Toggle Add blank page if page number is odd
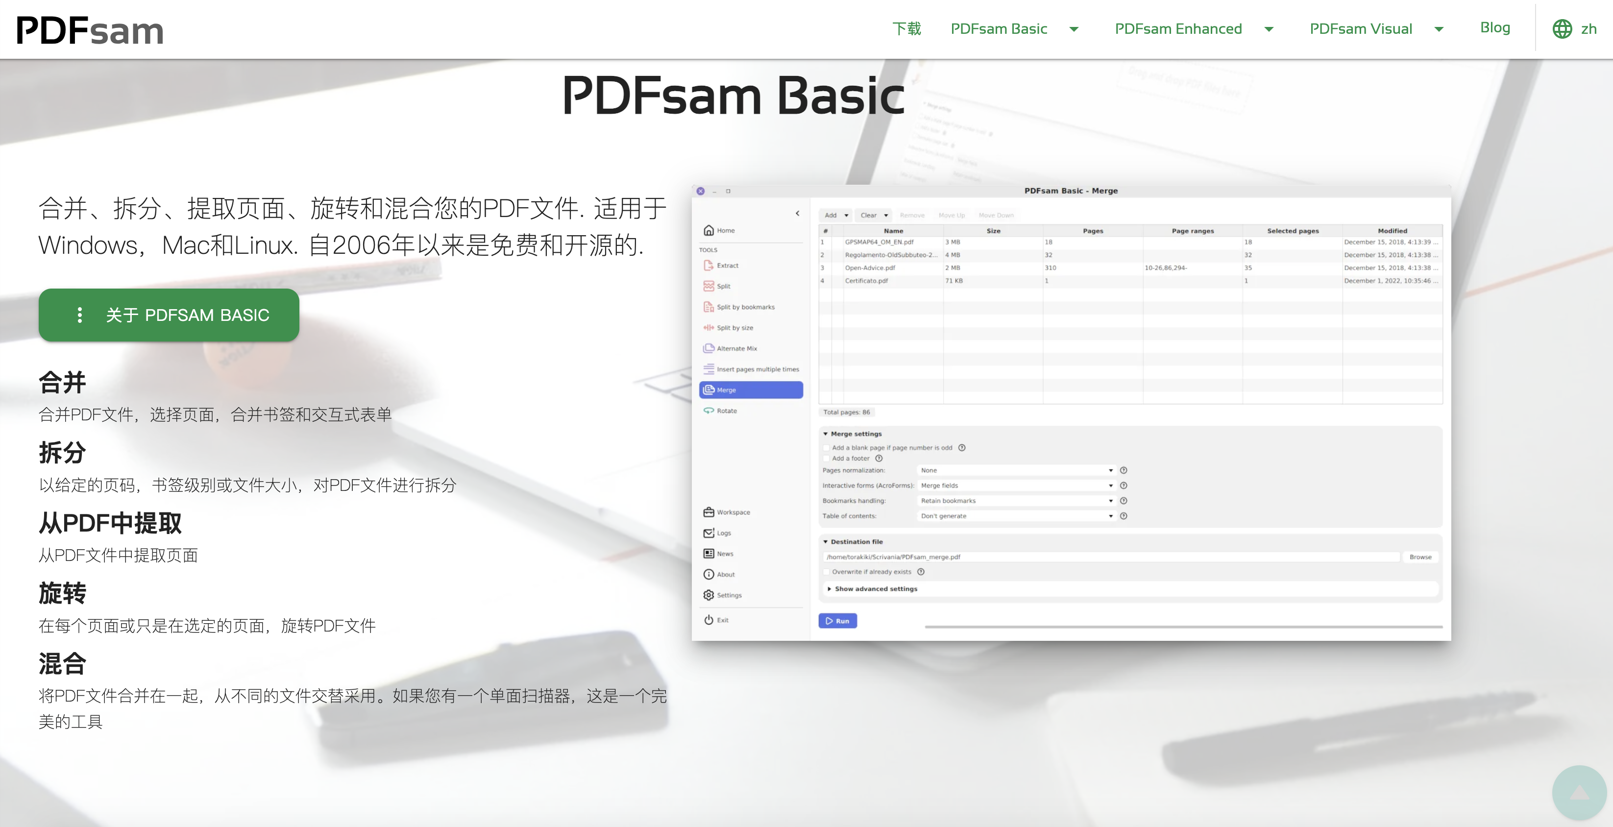 (x=827, y=447)
